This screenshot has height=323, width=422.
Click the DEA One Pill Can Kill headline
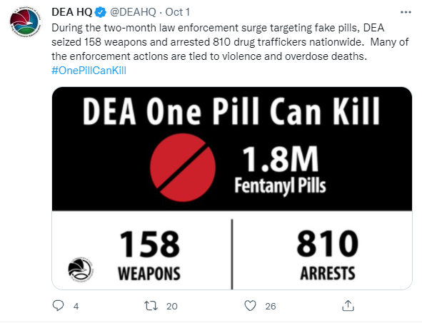[231, 111]
